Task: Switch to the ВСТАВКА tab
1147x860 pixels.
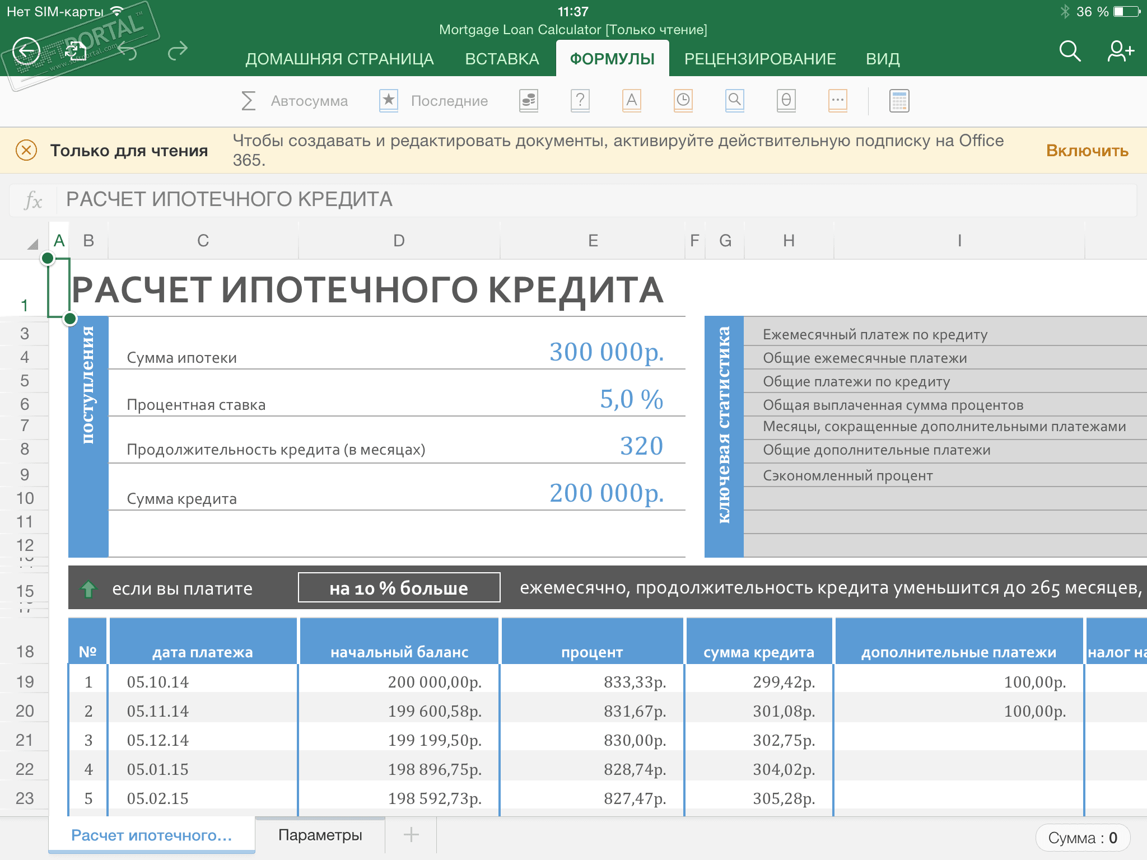Action: click(502, 59)
